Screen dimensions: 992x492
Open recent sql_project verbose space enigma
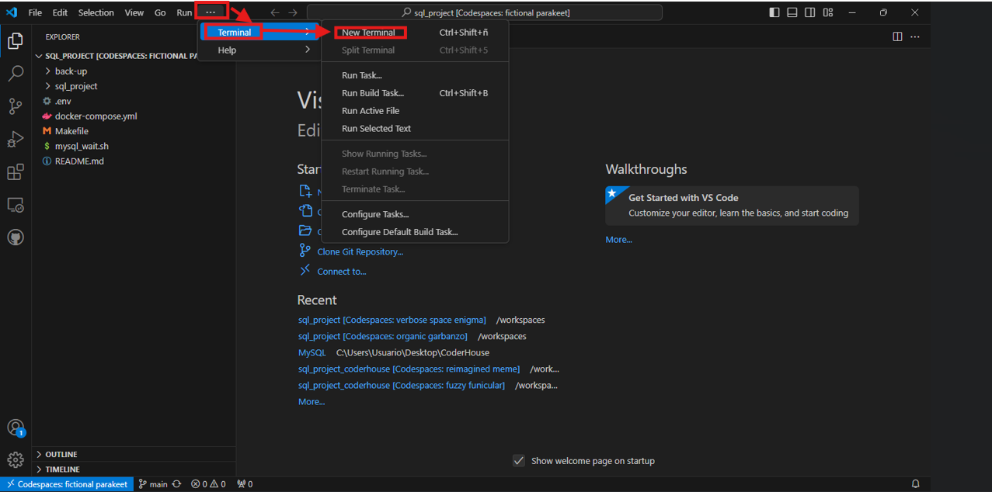(x=392, y=320)
